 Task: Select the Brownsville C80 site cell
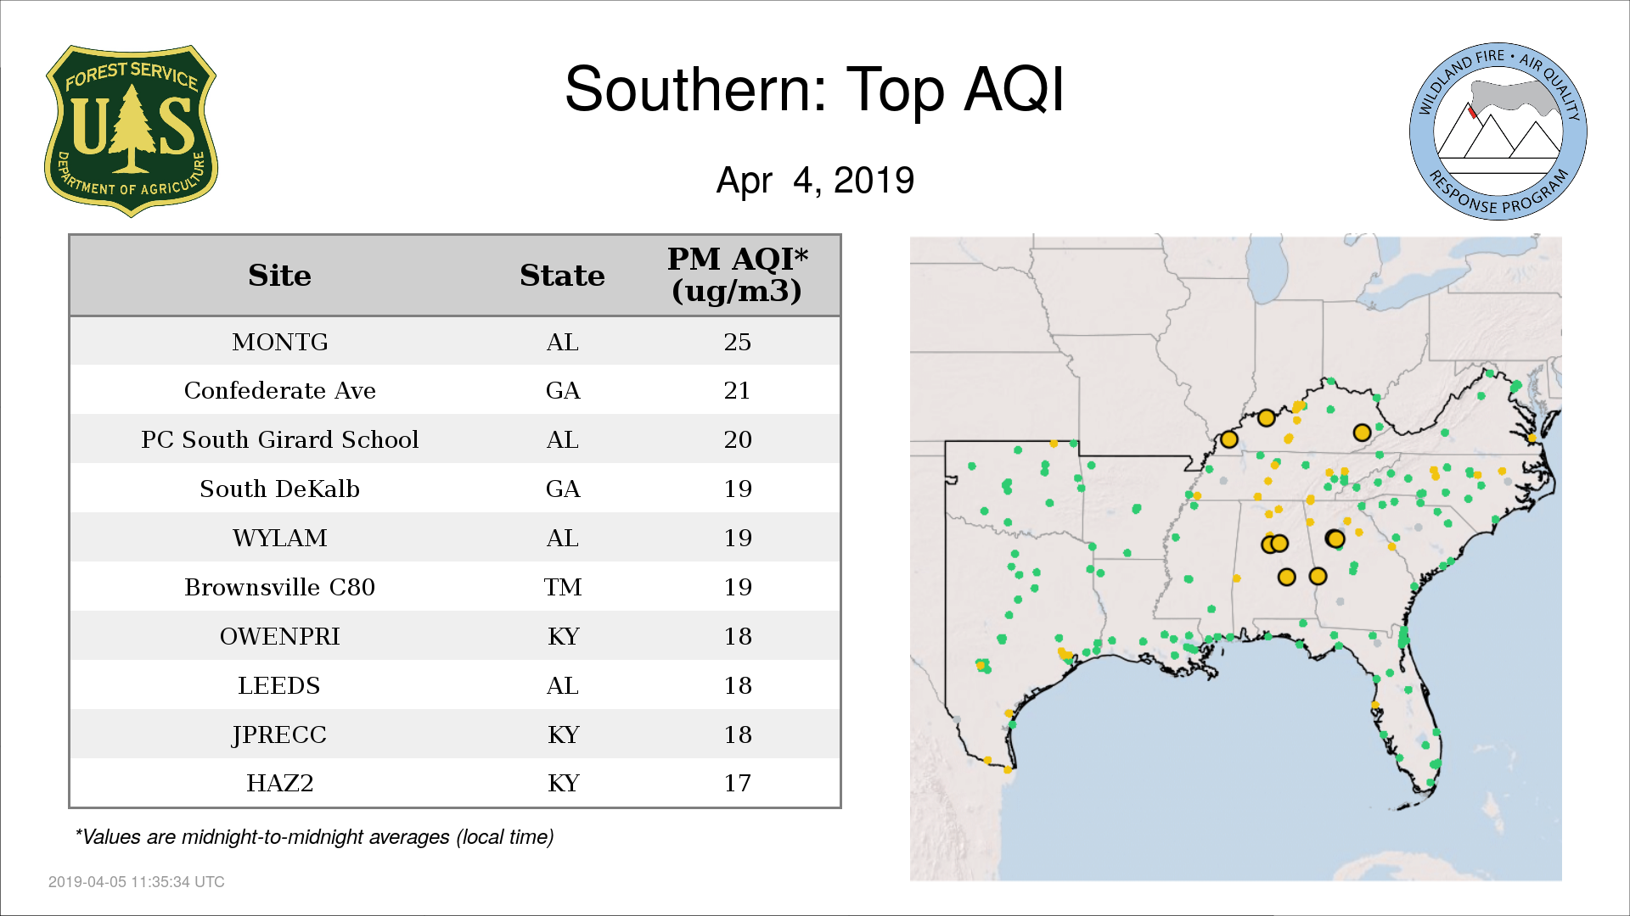tap(279, 587)
